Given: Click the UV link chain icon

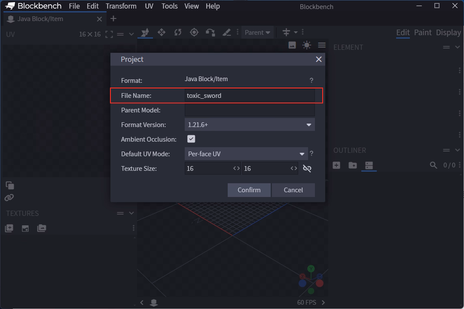Looking at the screenshot, I should coord(9,197).
